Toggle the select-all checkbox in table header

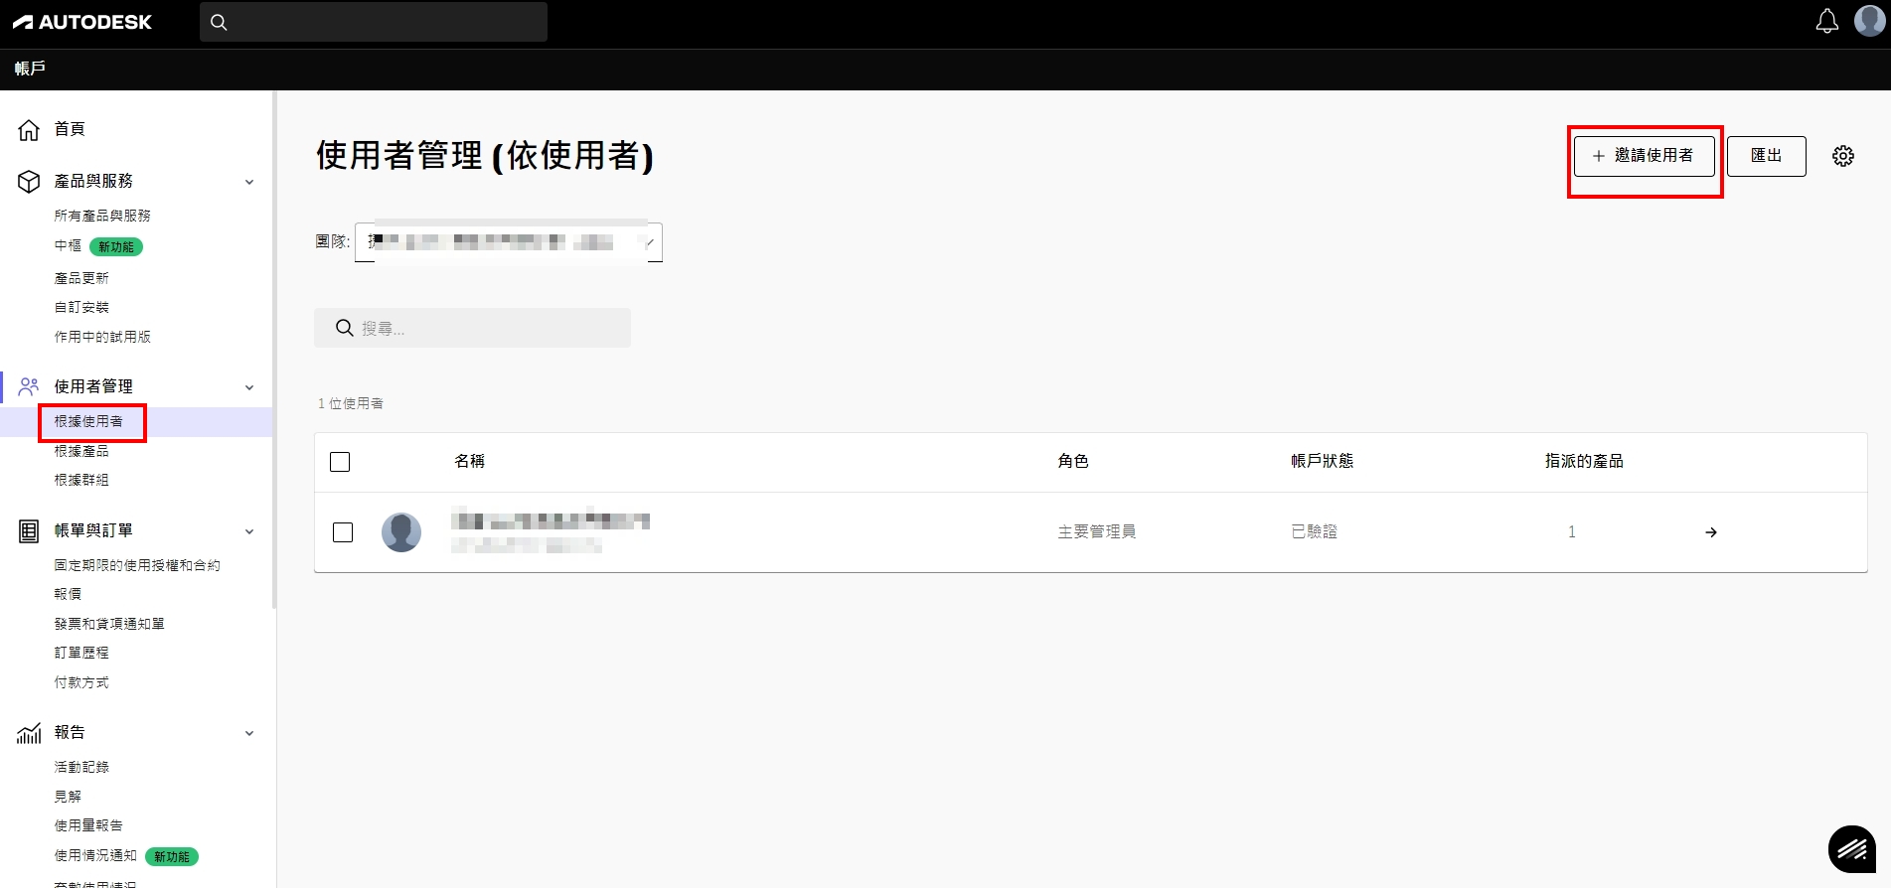tap(340, 462)
